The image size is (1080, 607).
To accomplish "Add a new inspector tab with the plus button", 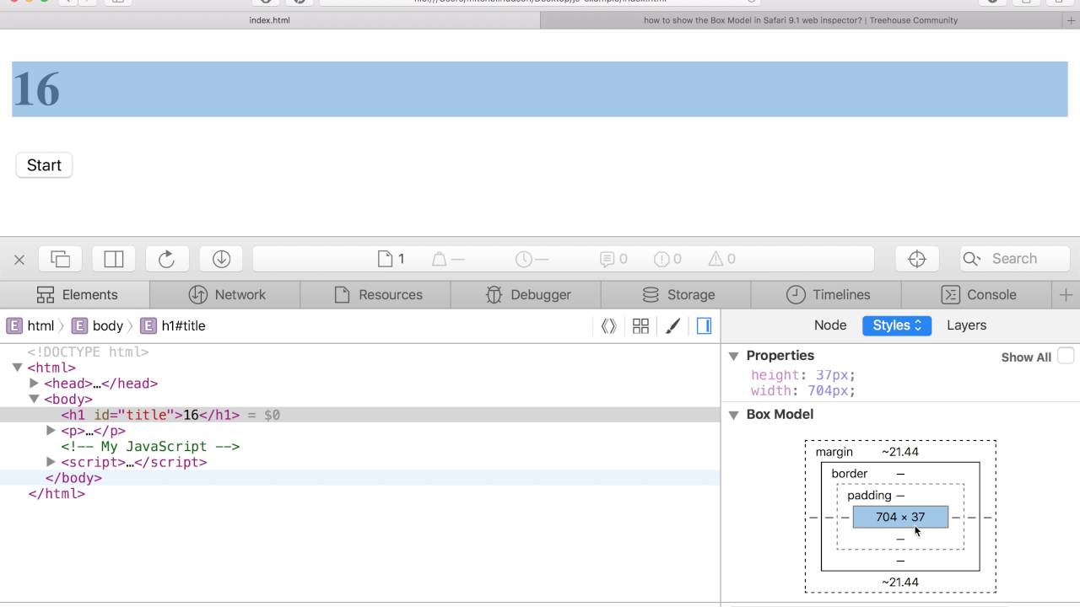I will click(x=1066, y=294).
